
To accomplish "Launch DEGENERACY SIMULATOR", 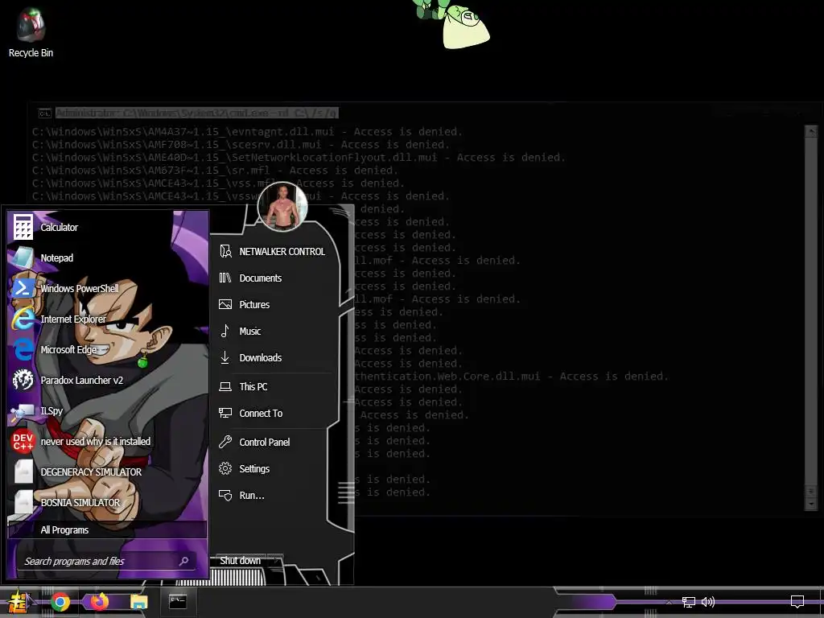I will point(108,472).
